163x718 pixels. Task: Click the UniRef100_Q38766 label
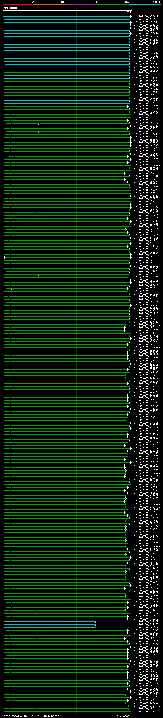[x=146, y=73]
